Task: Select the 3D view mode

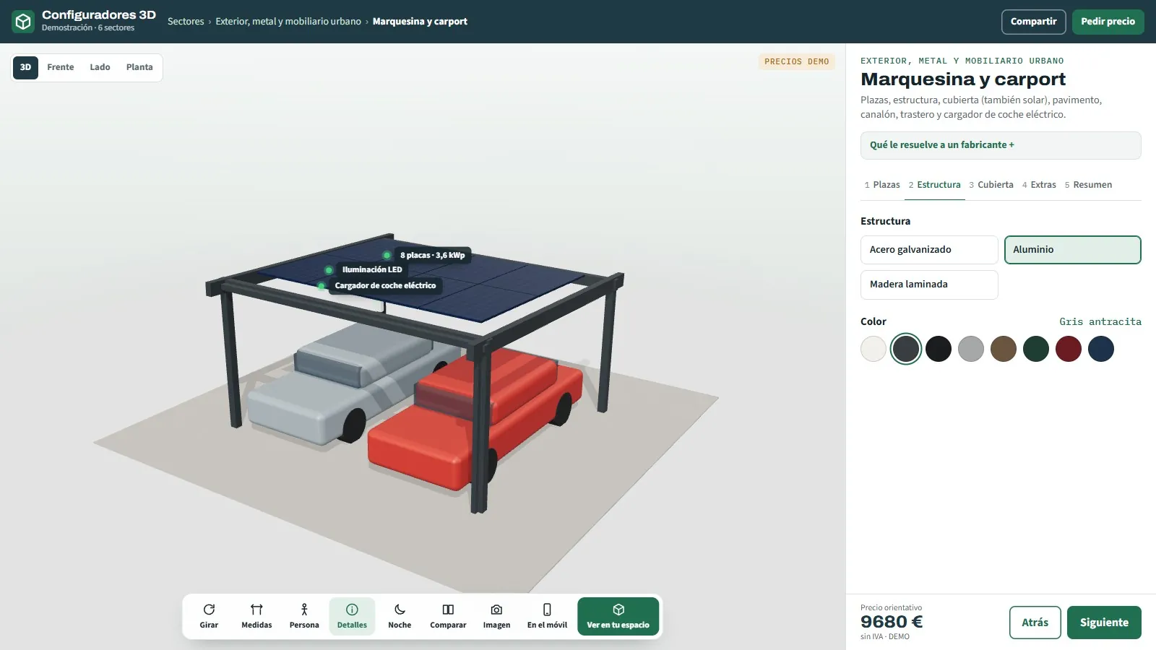Action: pos(25,67)
